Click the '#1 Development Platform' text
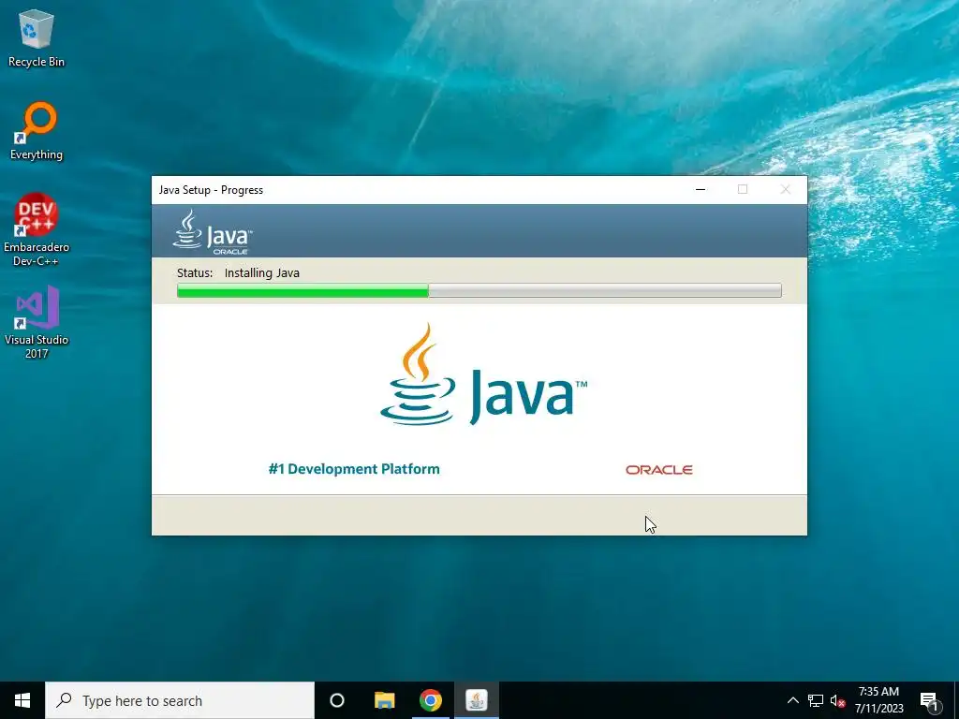Viewport: 959px width, 719px height. click(354, 469)
